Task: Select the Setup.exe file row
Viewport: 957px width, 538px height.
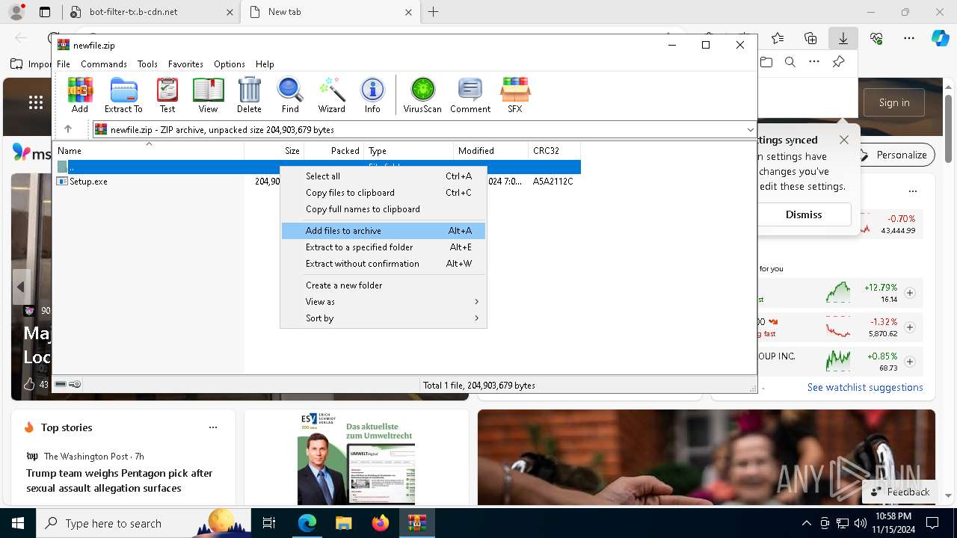Action: [316, 182]
